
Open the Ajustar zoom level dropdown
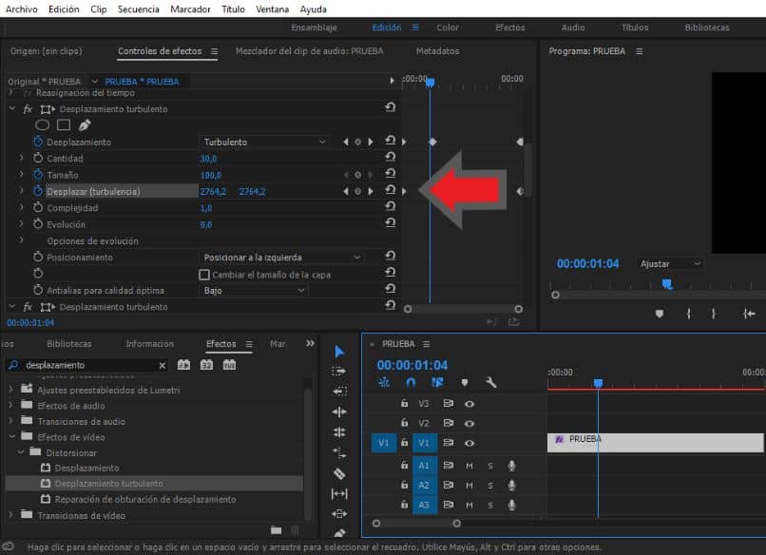coord(670,263)
